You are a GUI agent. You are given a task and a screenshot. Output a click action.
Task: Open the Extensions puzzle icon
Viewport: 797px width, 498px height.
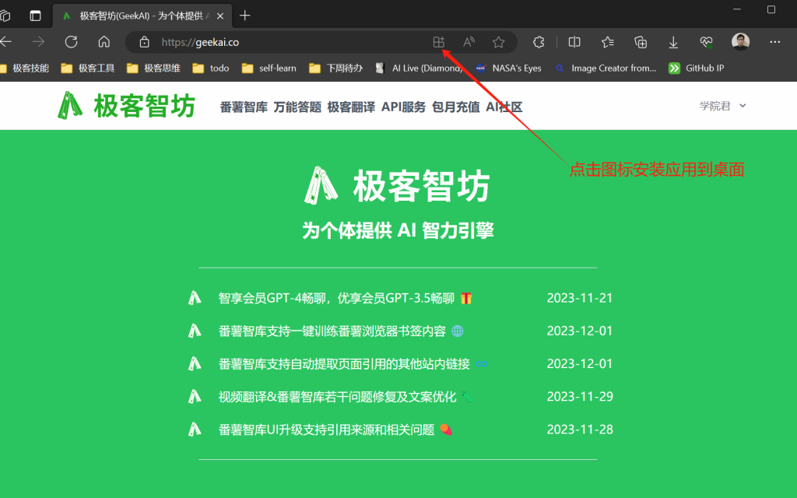click(539, 42)
